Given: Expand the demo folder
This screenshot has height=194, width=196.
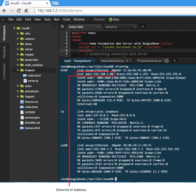Looking at the screenshot, I should tap(18, 44).
